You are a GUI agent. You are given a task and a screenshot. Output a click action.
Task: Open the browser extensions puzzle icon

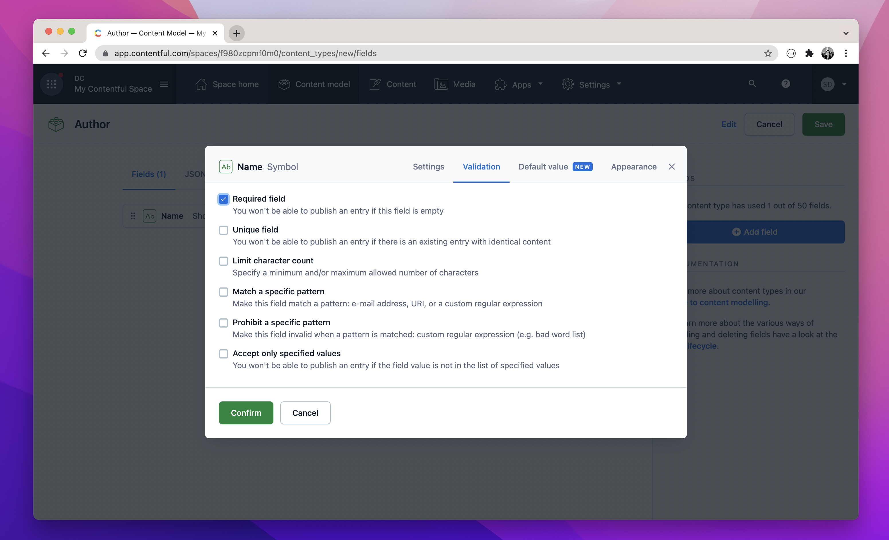tap(809, 53)
